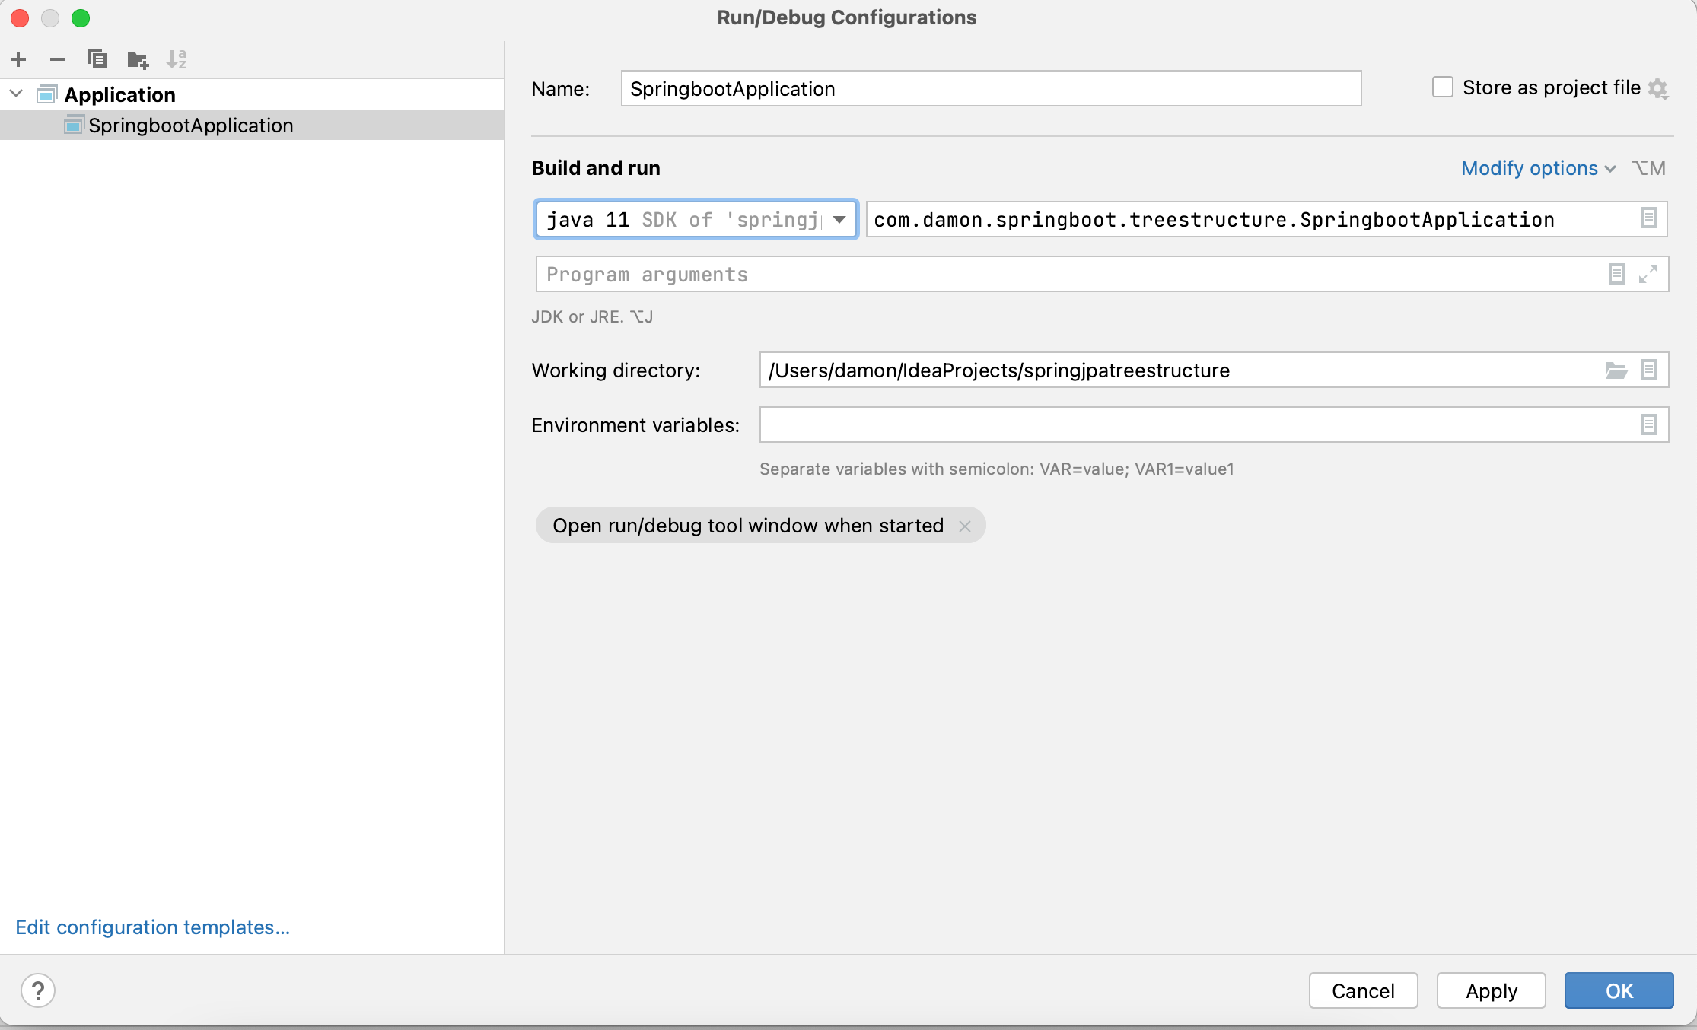Open the Environment variables editor icon
The height and width of the screenshot is (1030, 1697).
pos(1648,424)
